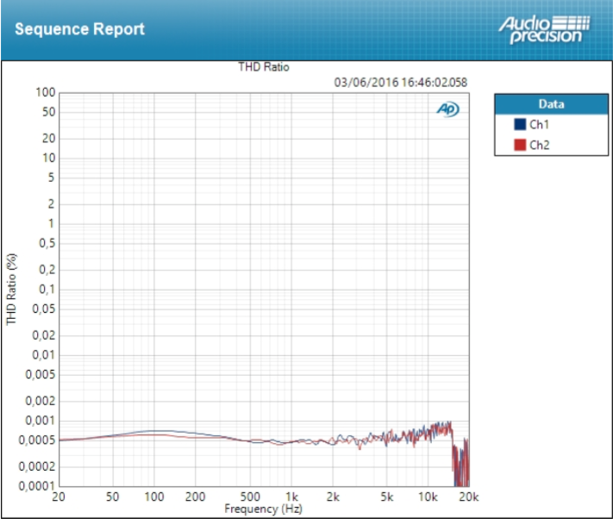Click the 10k frequency tick label
This screenshot has width=613, height=519.
[428, 497]
